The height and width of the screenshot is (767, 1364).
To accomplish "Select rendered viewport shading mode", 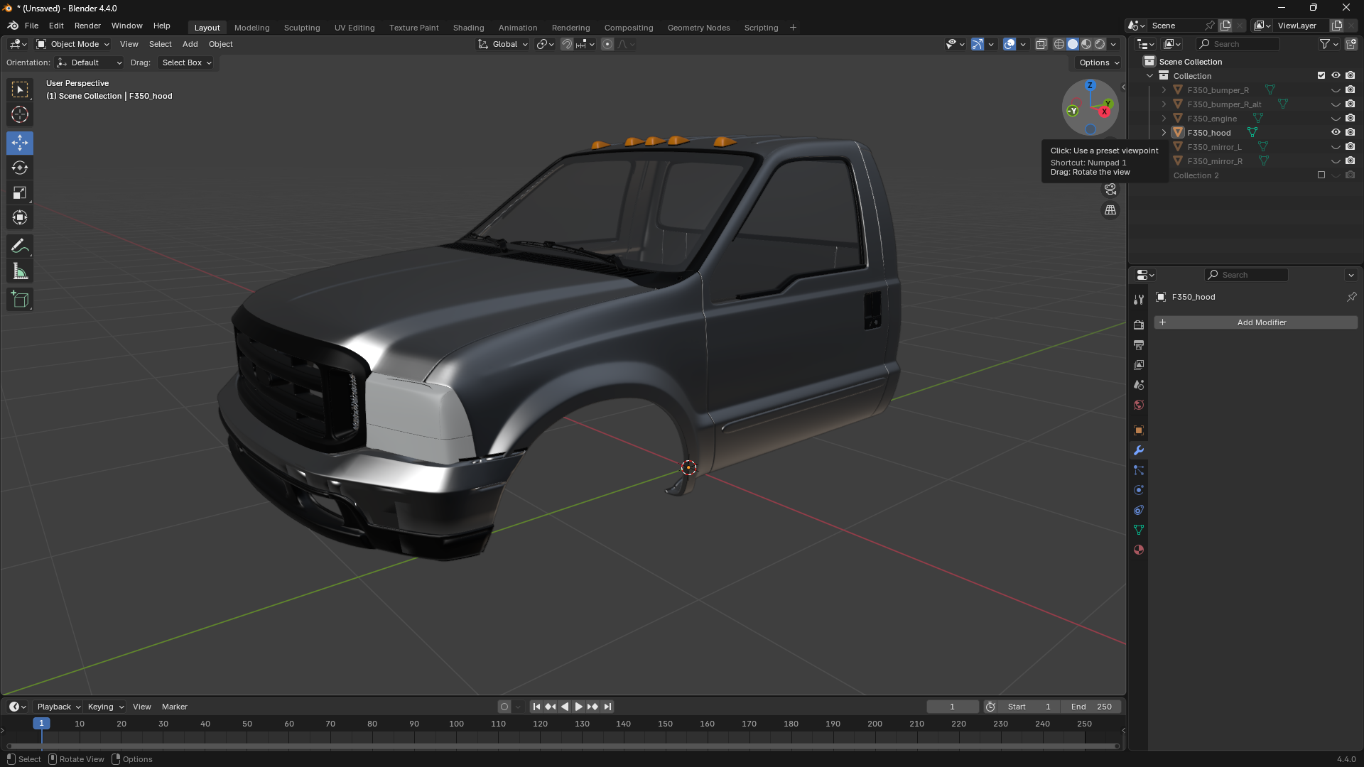I will [1100, 44].
